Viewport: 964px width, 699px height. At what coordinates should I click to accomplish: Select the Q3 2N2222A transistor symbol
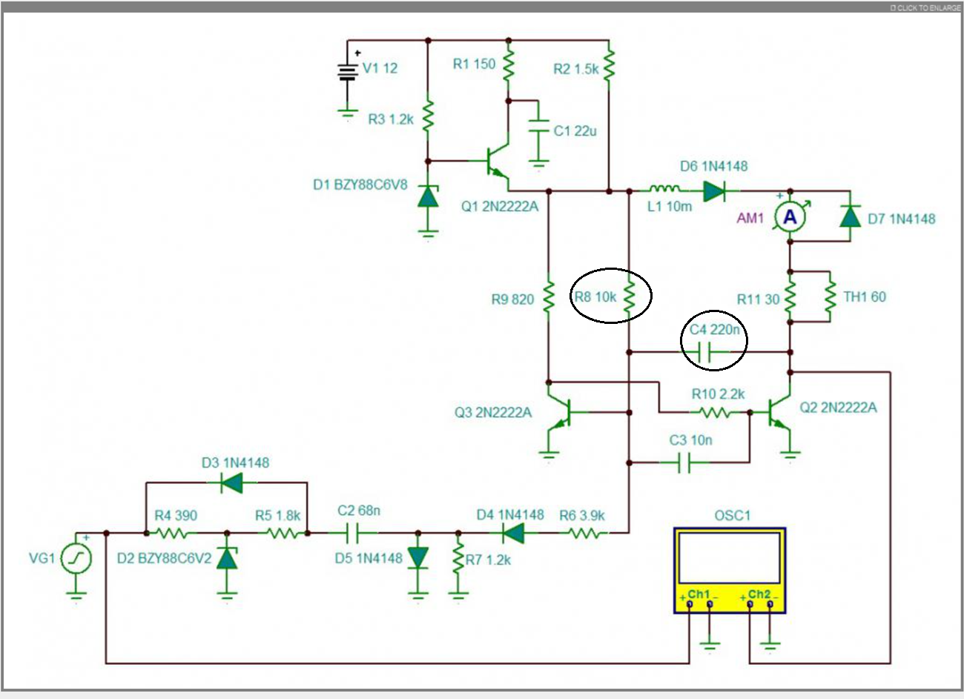[x=558, y=413]
